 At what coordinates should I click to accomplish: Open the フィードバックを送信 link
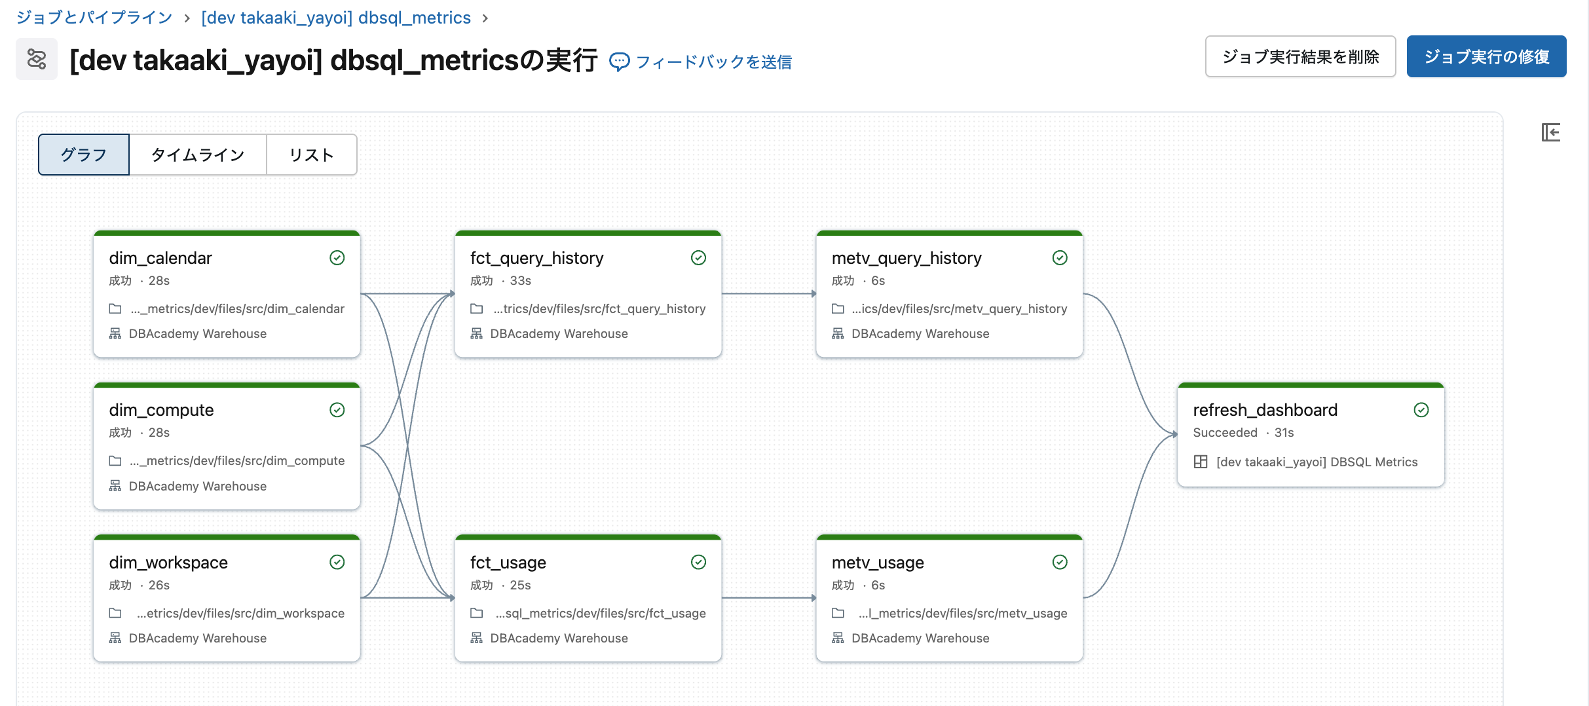pos(713,62)
